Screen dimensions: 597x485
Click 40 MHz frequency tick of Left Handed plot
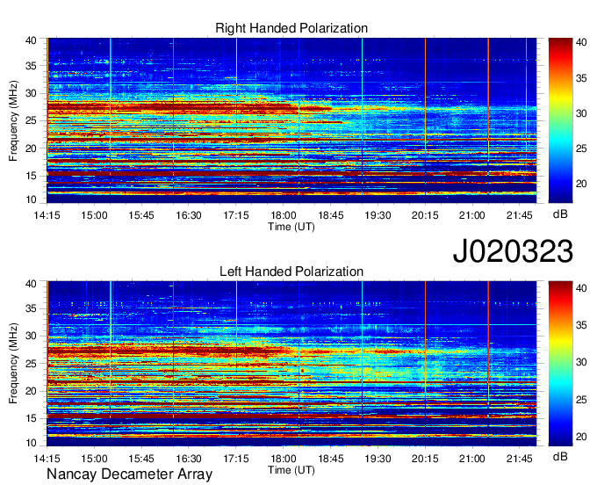point(31,284)
